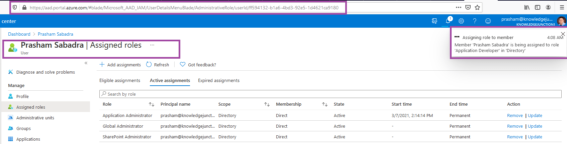The width and height of the screenshot is (567, 144).
Task: Open Profile in left menu
Action: click(22, 96)
